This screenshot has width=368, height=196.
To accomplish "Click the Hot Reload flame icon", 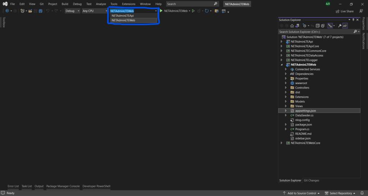I will pos(199,11).
